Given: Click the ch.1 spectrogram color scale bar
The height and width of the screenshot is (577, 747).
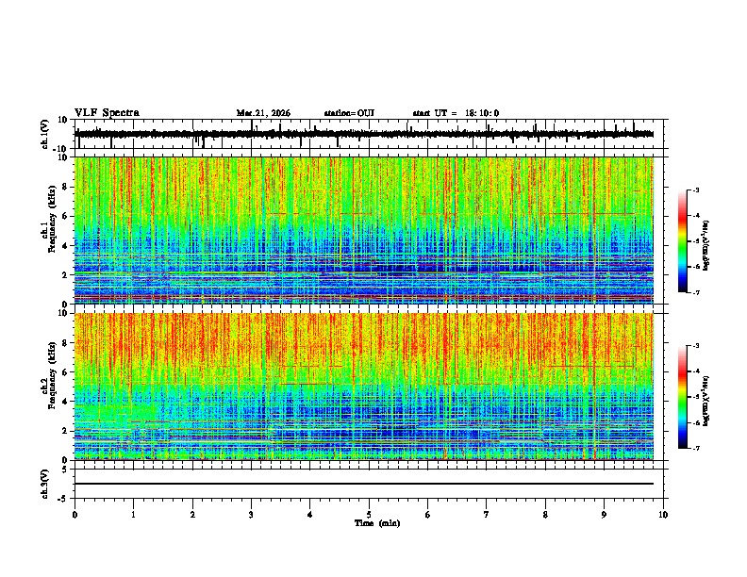Looking at the screenshot, I should click(683, 241).
